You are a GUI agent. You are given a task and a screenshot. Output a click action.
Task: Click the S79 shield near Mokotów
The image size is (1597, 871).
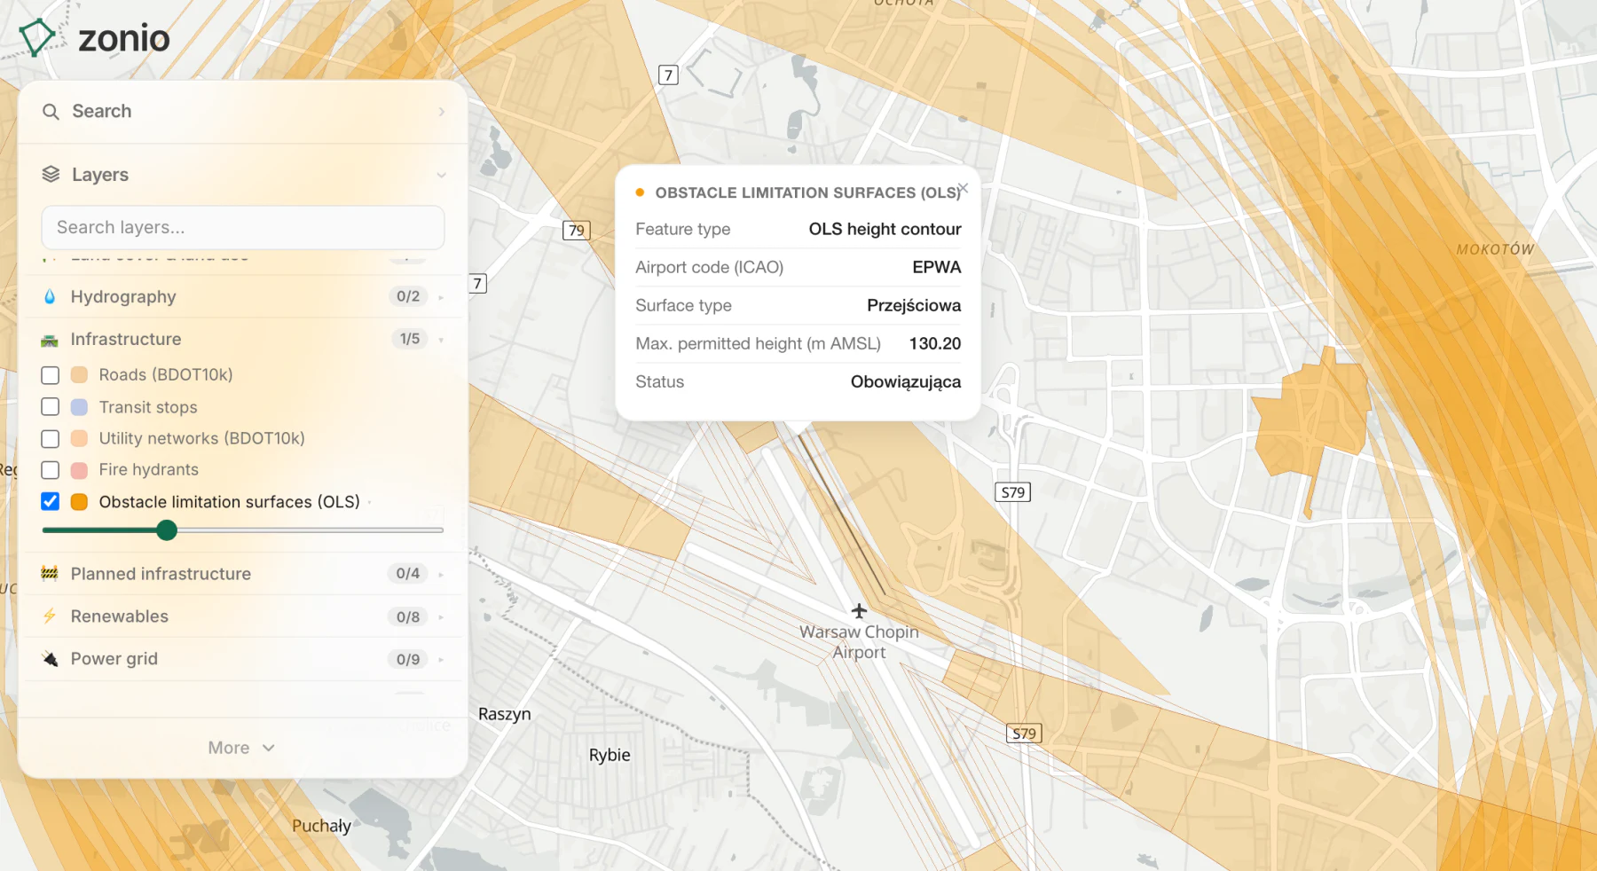[x=1013, y=492]
